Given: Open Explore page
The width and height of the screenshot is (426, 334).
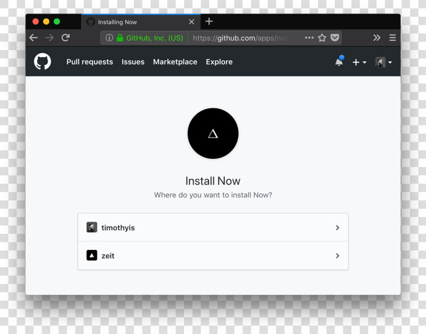Looking at the screenshot, I should tap(219, 62).
